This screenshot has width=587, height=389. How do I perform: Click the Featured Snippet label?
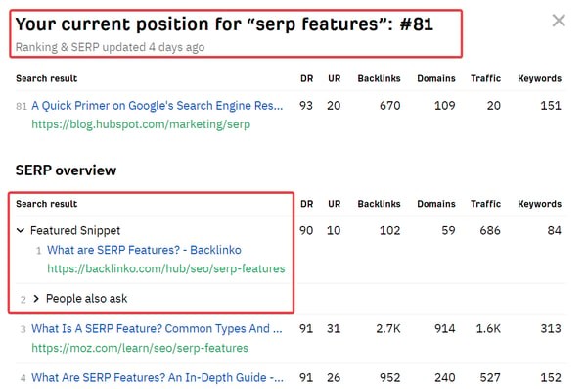(x=75, y=230)
